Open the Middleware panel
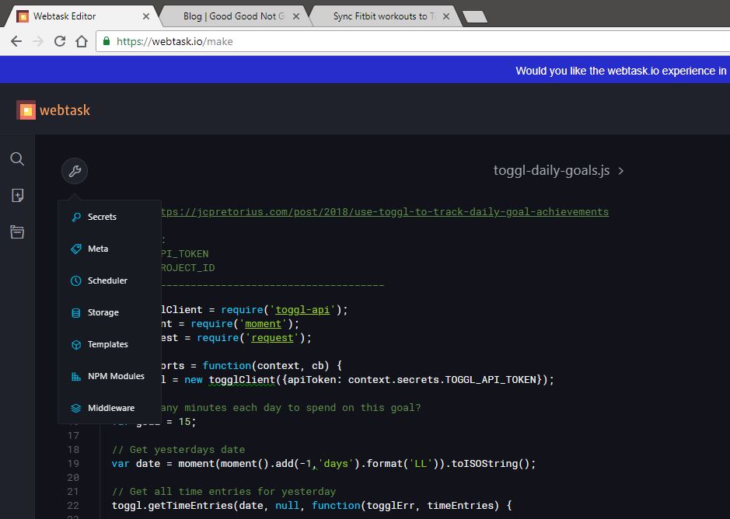730x519 pixels. click(111, 407)
